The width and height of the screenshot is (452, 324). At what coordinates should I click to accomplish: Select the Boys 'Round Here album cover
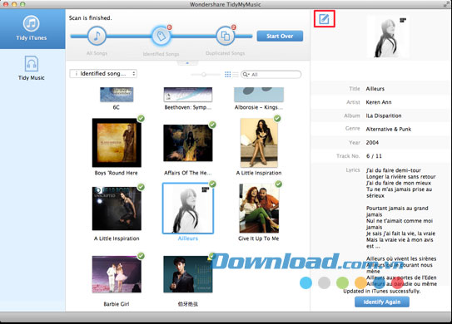pos(117,142)
